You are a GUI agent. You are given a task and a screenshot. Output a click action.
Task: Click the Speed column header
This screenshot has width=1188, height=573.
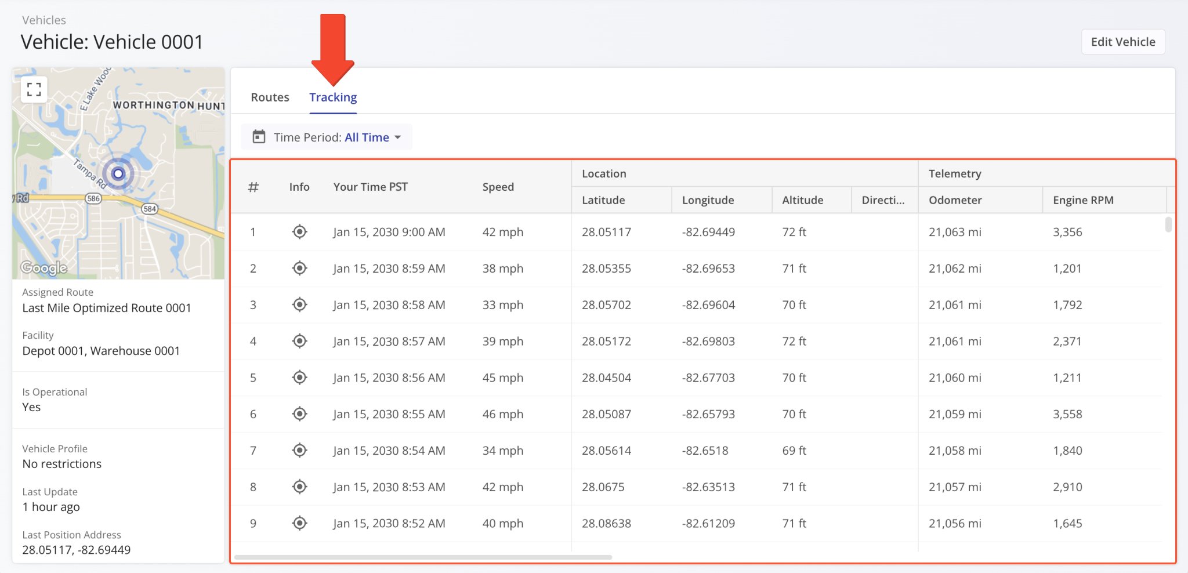(x=498, y=187)
